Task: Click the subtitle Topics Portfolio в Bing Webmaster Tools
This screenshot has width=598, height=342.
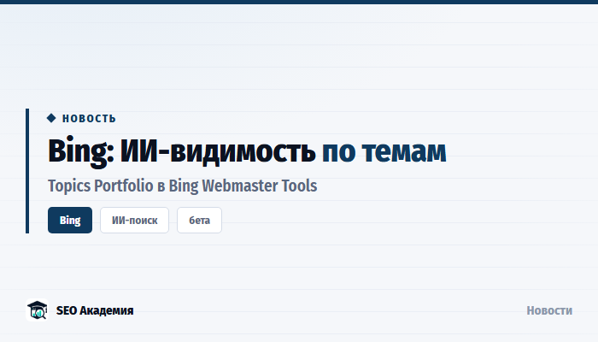Action: coord(182,186)
